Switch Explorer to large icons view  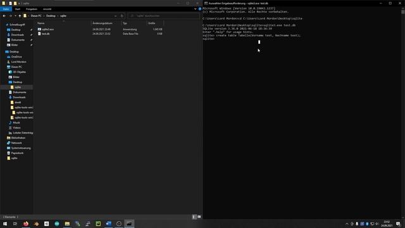pos(199,217)
